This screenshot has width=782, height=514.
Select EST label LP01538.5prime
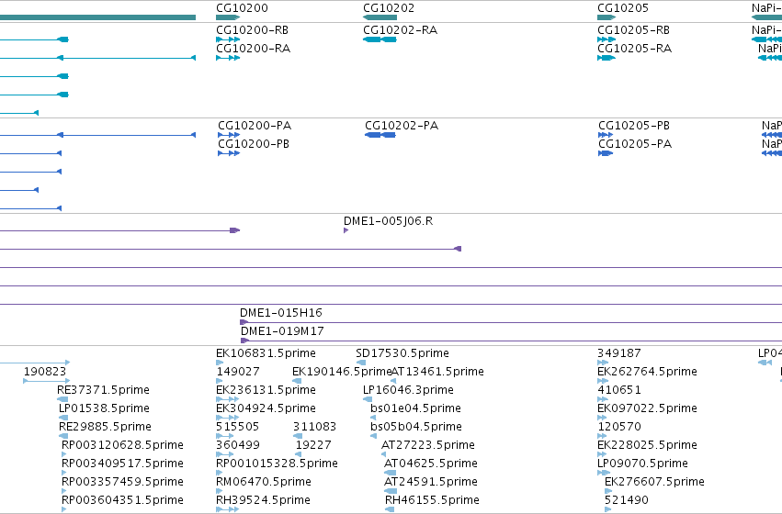click(x=104, y=408)
